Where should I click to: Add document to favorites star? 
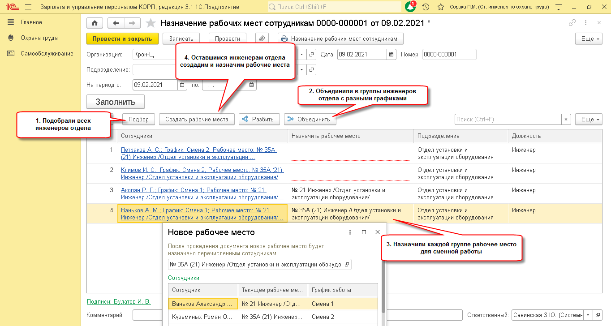click(151, 23)
